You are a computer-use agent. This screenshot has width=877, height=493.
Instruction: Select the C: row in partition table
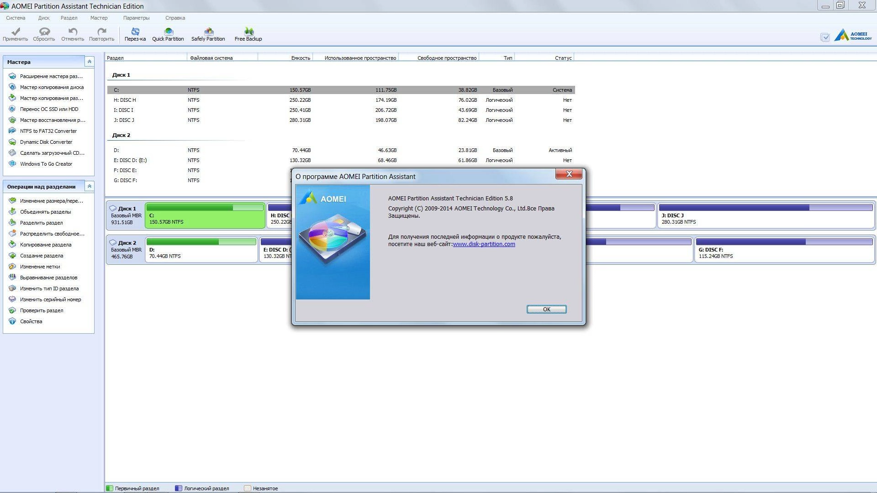coord(341,90)
